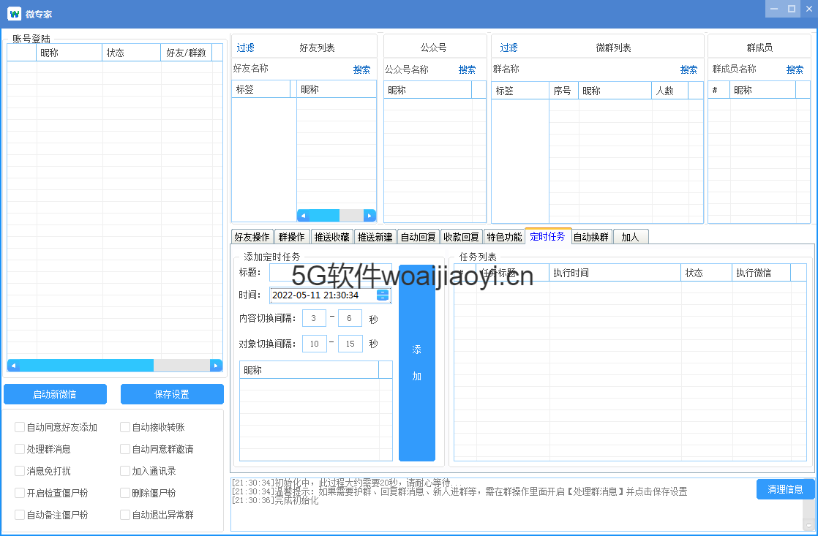Click left arrow of account list scrollbar
Image resolution: width=818 pixels, height=536 pixels.
coord(13,366)
